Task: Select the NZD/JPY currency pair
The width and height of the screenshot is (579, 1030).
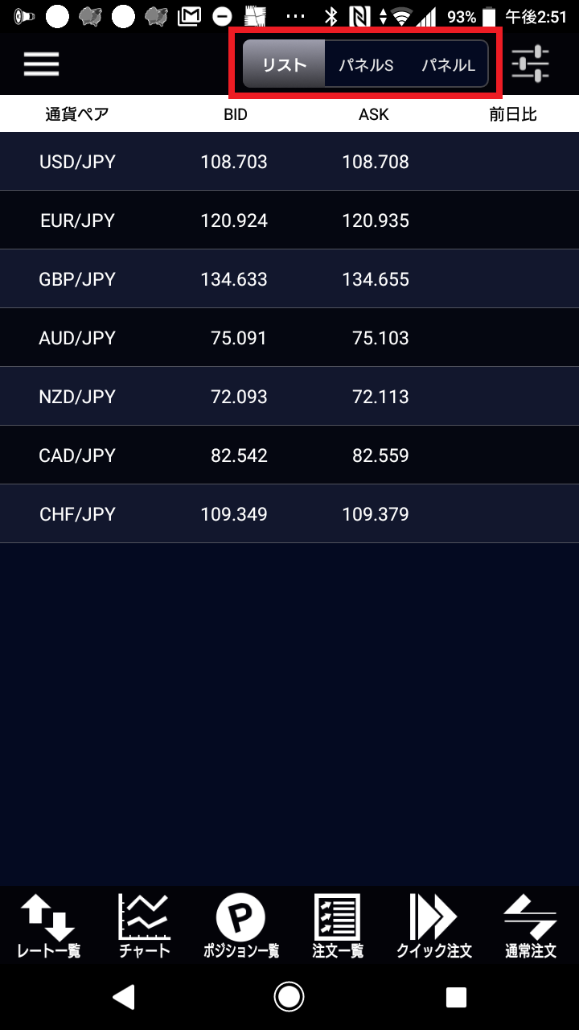Action: [77, 397]
